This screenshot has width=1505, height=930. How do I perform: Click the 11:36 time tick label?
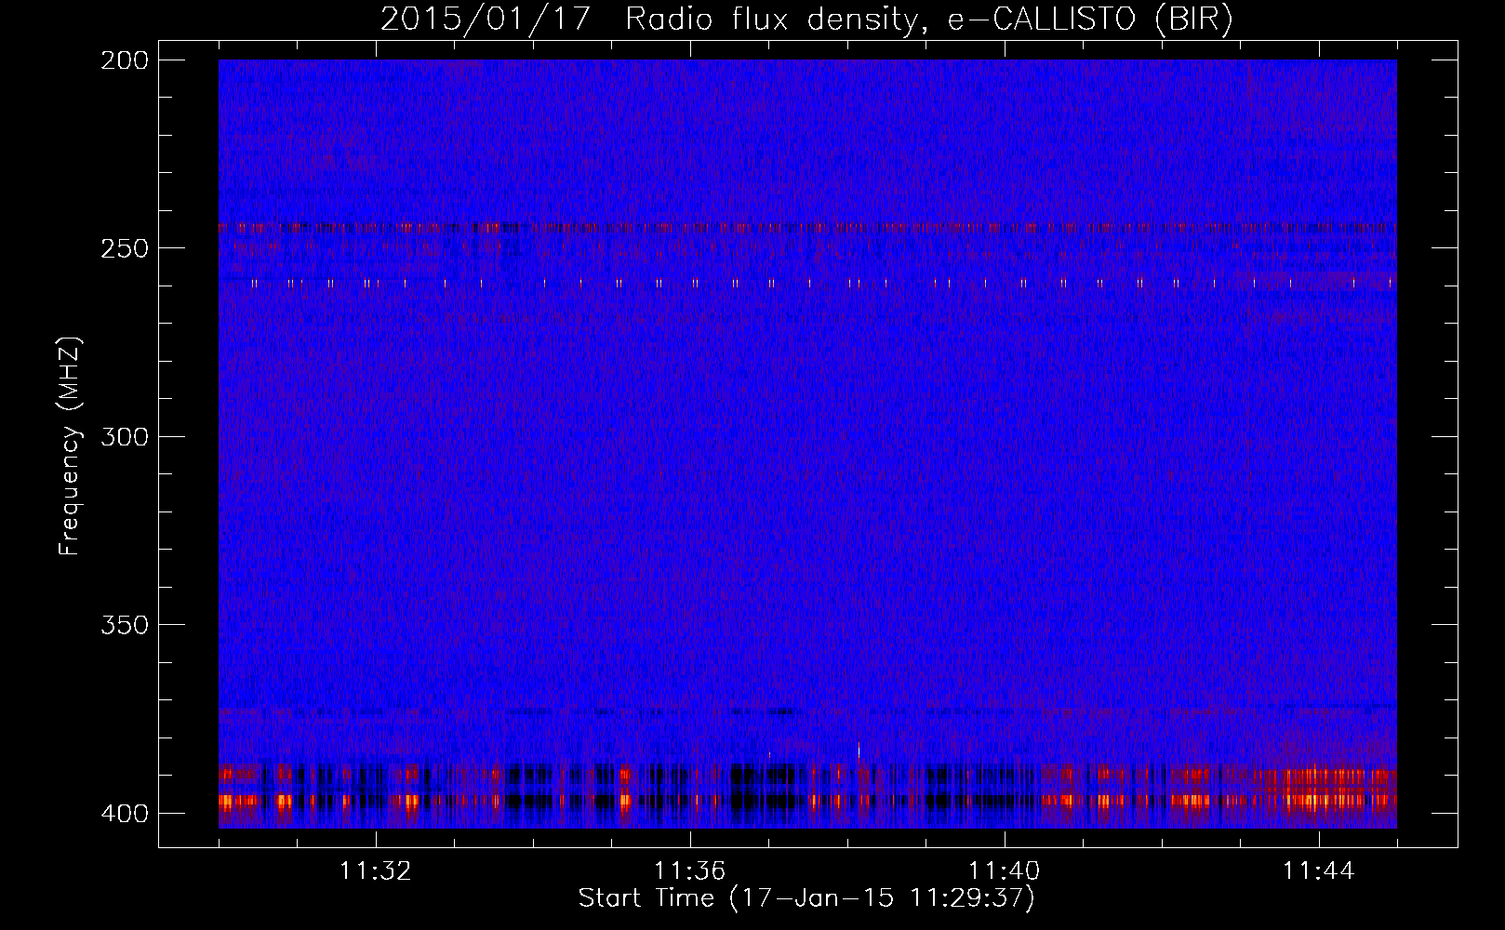coord(690,871)
